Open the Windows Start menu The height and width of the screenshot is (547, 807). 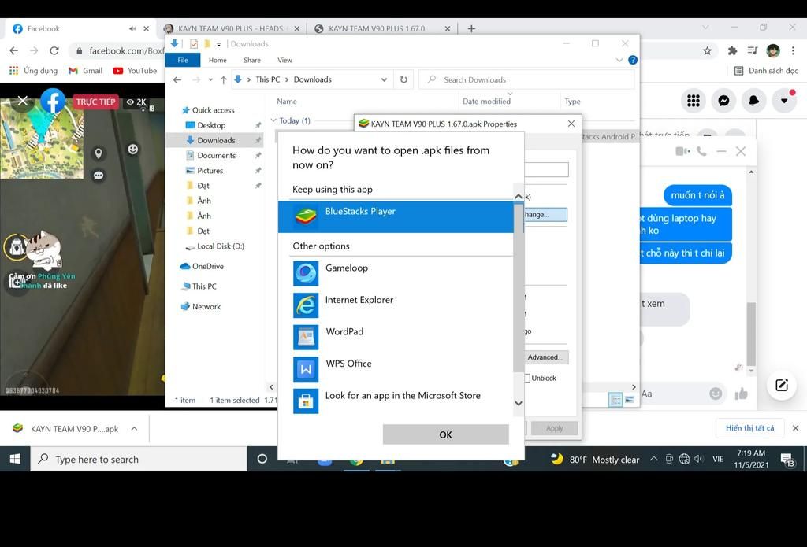pyautogui.click(x=15, y=459)
